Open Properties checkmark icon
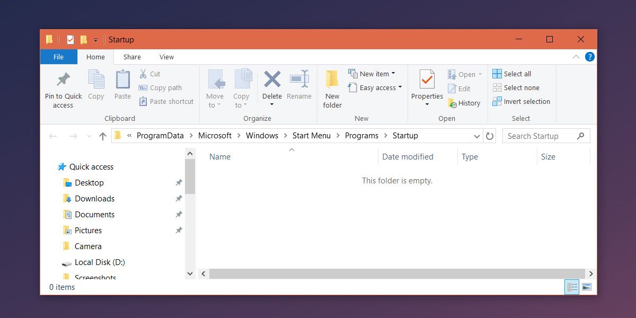This screenshot has height=318, width=636. pyautogui.click(x=427, y=79)
